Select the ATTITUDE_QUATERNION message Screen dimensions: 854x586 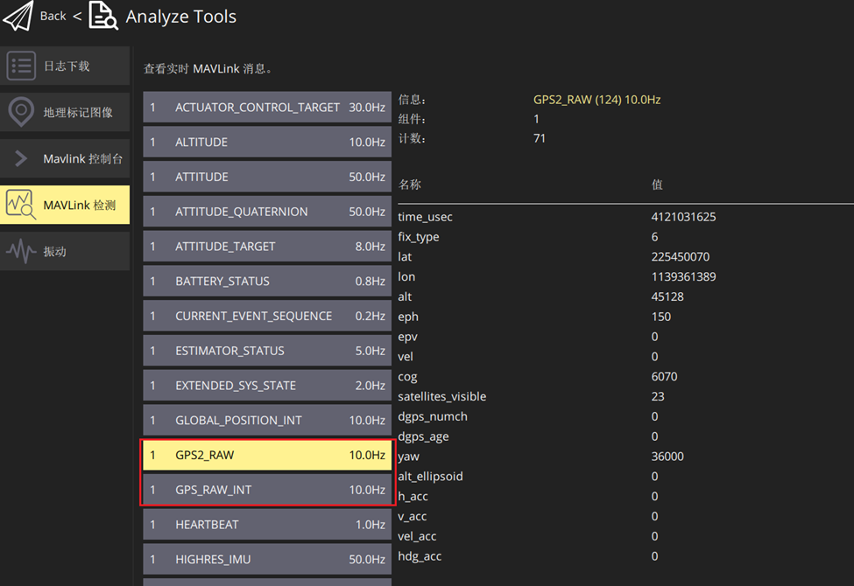(x=267, y=212)
